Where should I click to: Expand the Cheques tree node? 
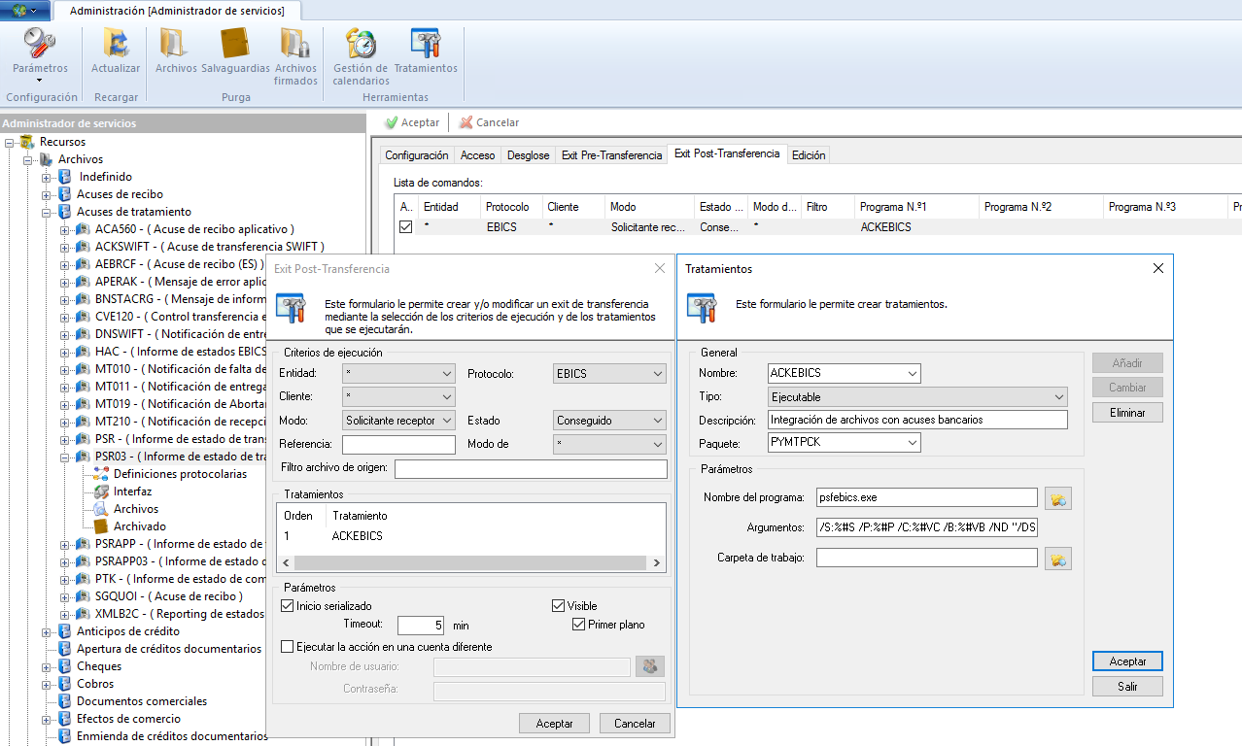tap(47, 666)
